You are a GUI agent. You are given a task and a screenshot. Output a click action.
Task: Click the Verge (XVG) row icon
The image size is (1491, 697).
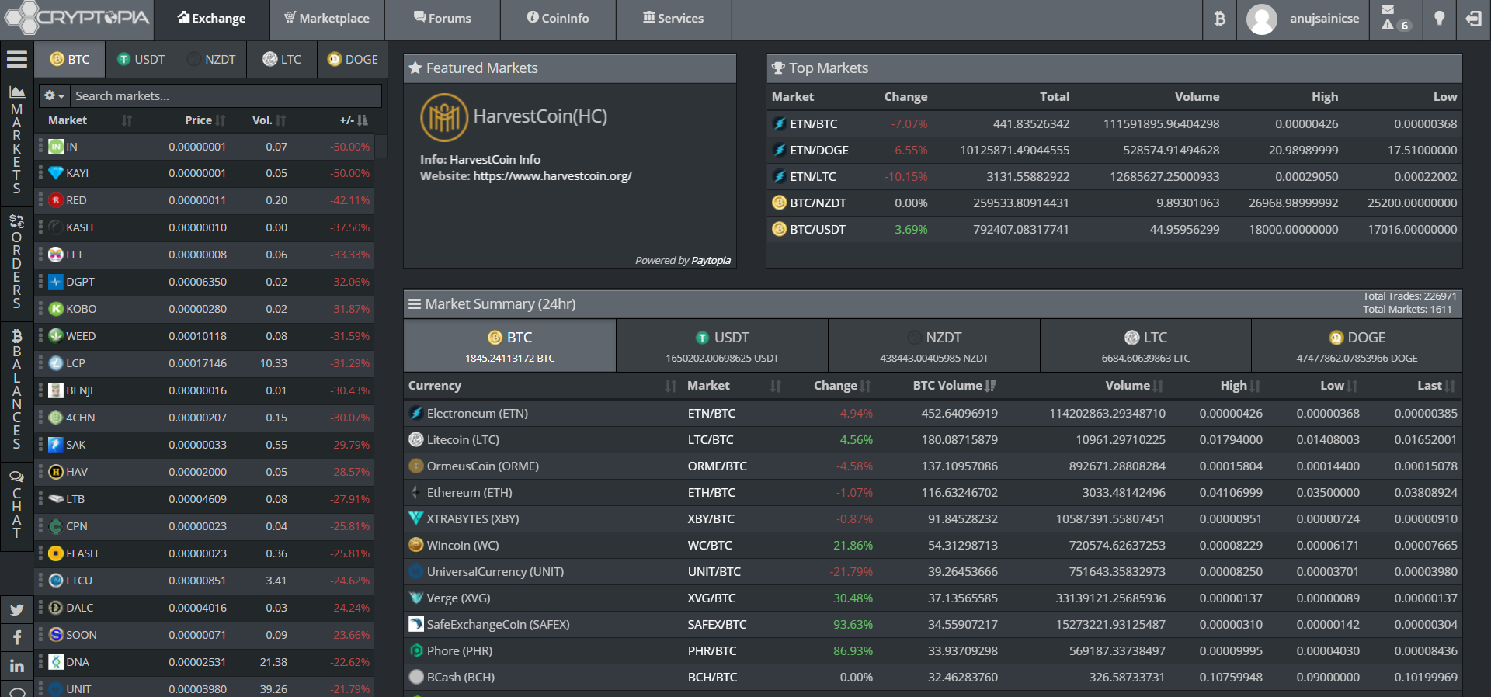click(416, 598)
